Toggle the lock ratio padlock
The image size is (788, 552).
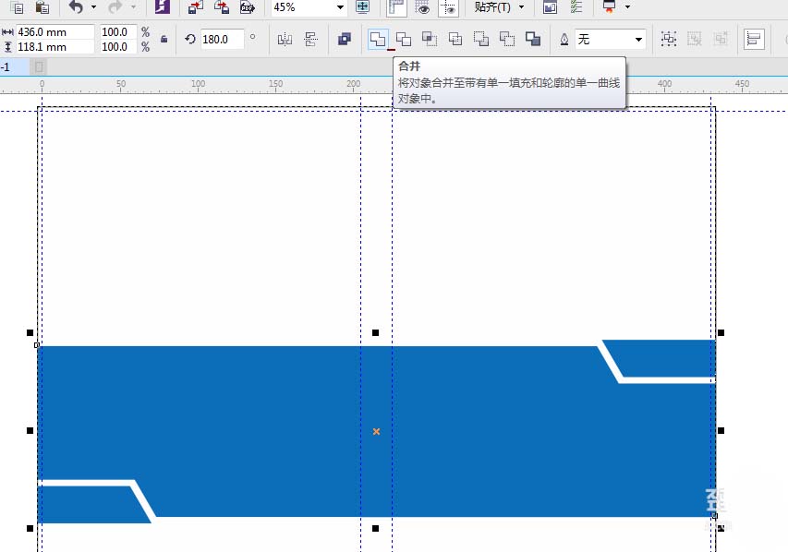coord(164,39)
